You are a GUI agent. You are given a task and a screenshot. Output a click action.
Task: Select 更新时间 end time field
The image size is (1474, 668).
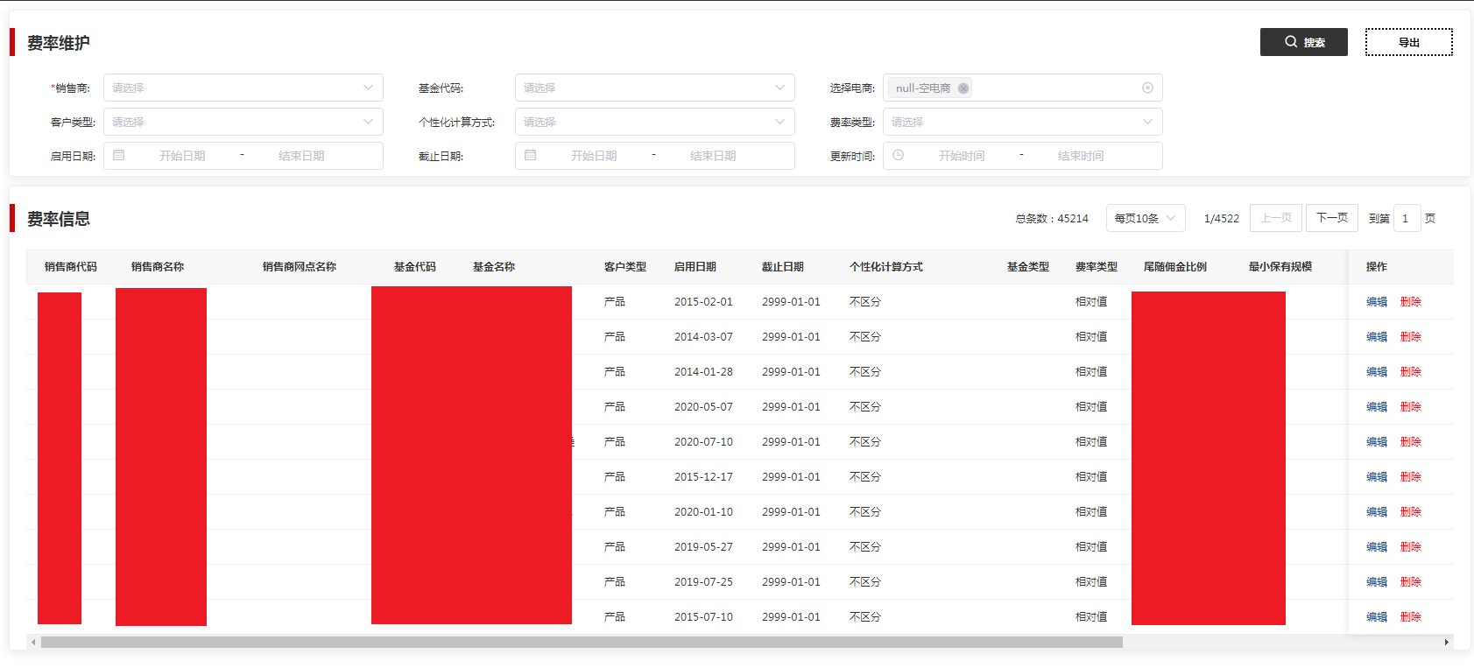[x=1081, y=156]
